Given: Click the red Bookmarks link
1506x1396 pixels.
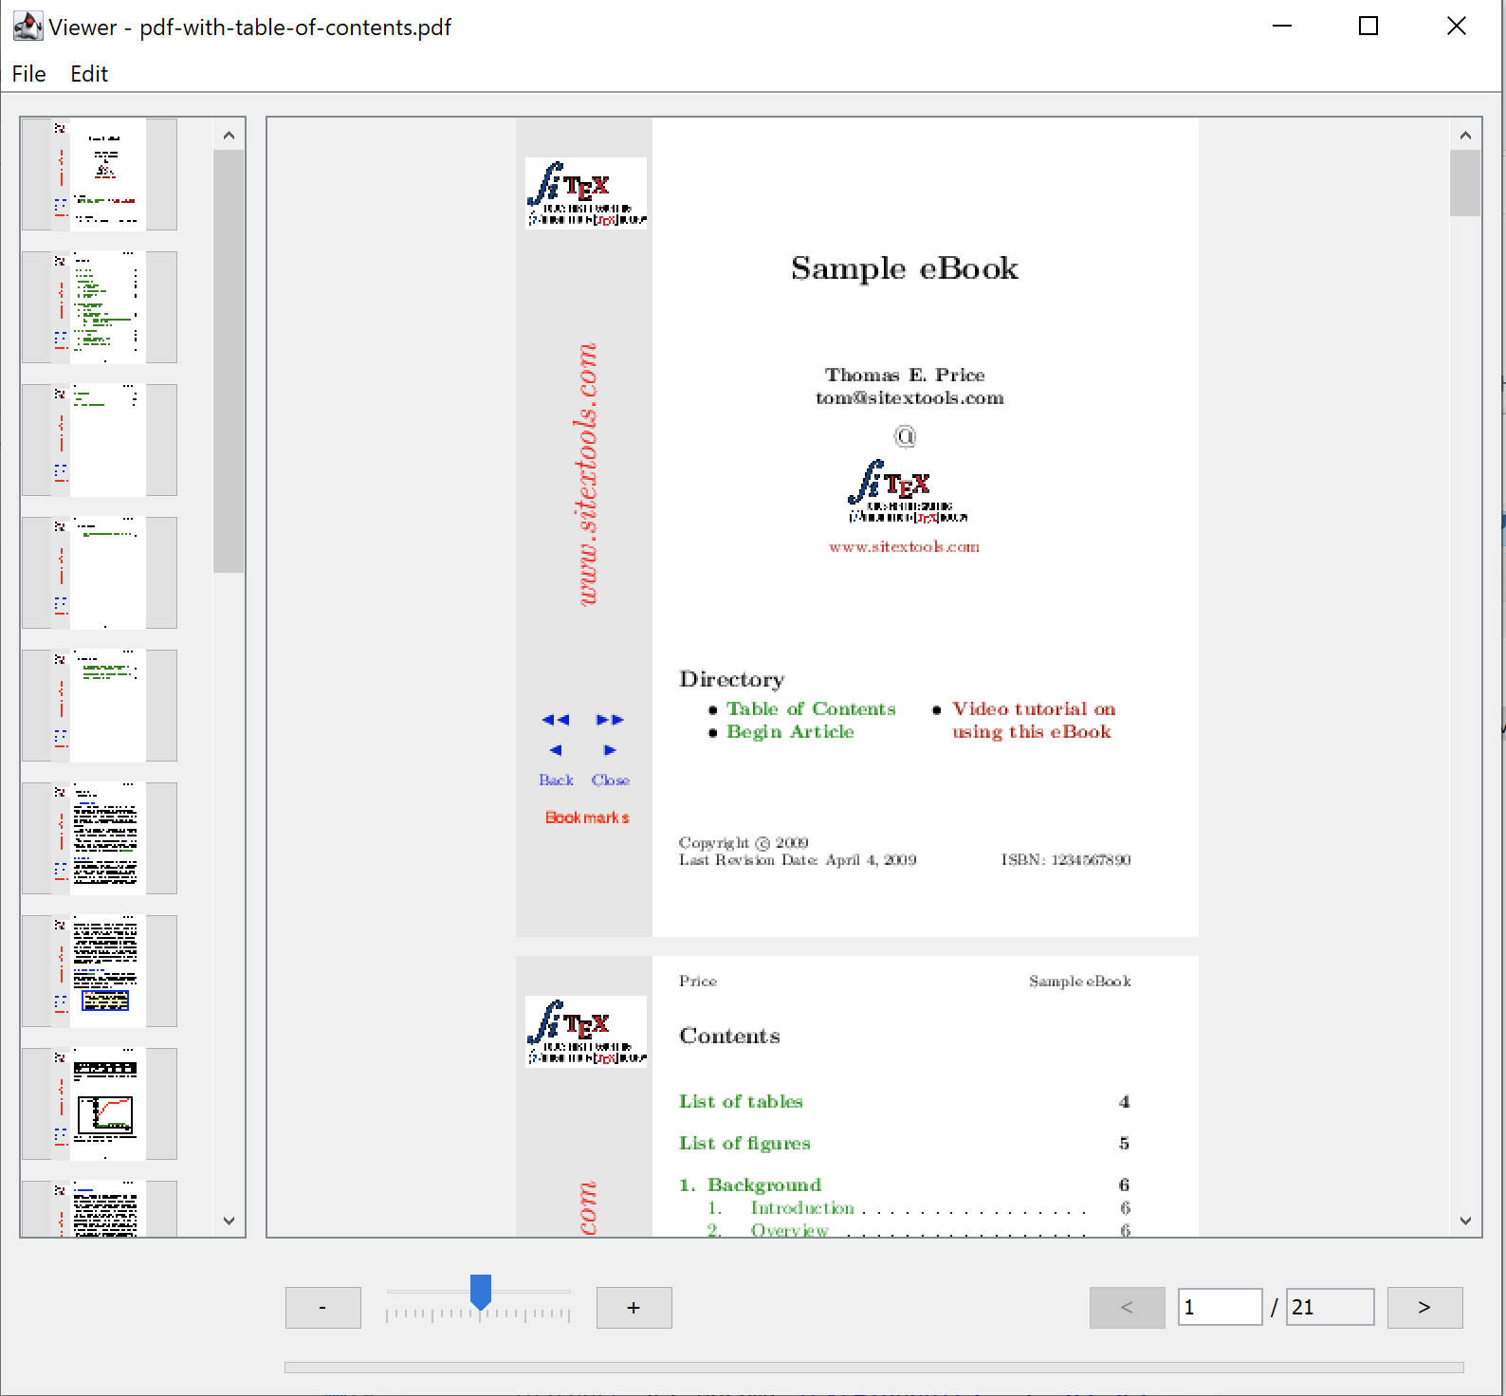Looking at the screenshot, I should pyautogui.click(x=587, y=817).
